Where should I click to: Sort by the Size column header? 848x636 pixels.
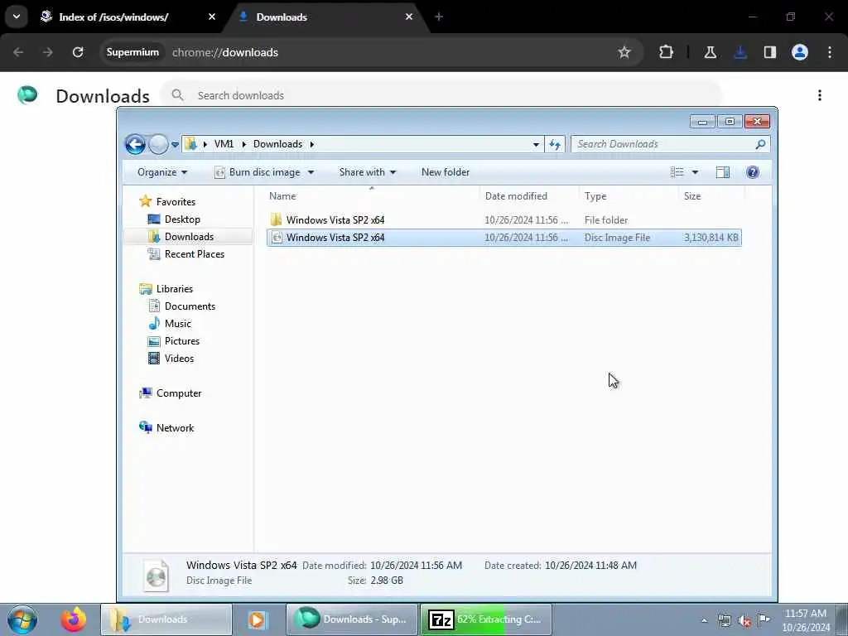[711, 195]
